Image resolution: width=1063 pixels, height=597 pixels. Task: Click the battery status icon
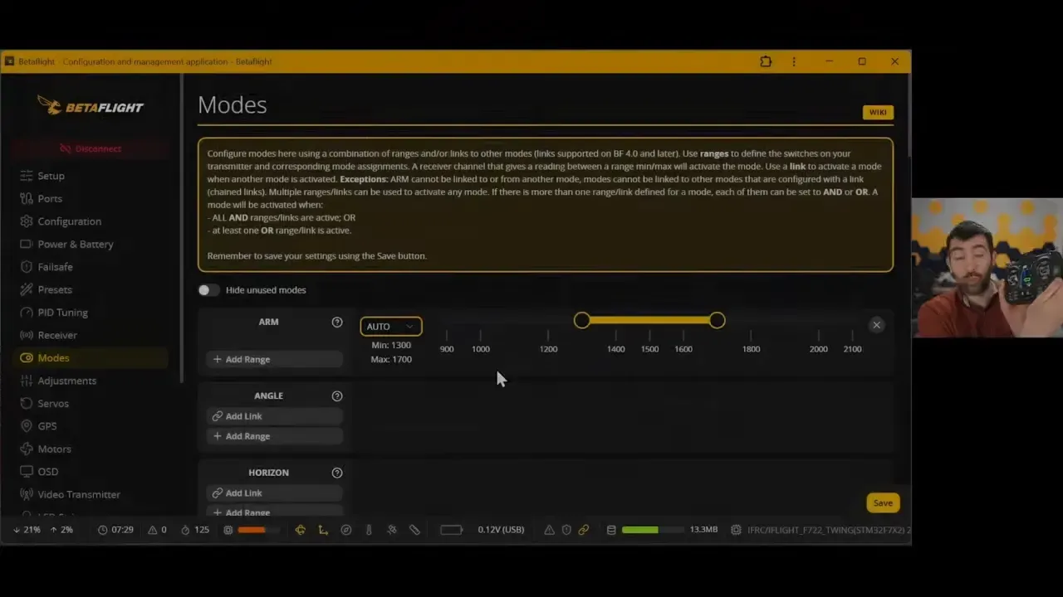(x=452, y=530)
